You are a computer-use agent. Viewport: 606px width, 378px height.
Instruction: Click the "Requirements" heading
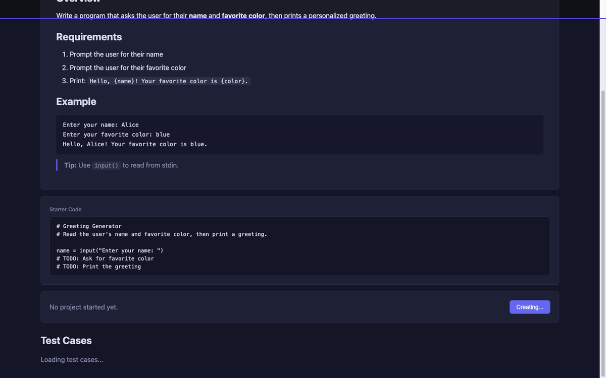tap(89, 37)
